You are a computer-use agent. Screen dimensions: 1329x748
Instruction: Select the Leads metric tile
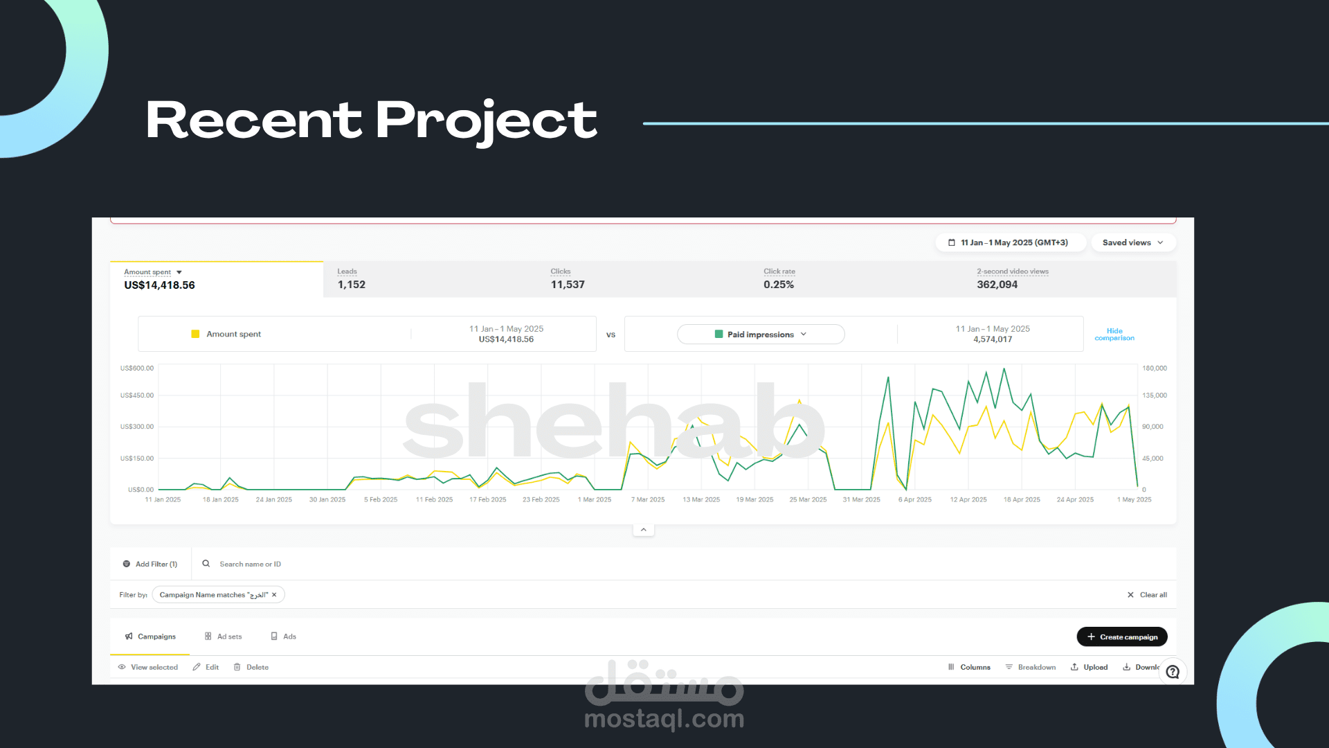coord(430,279)
